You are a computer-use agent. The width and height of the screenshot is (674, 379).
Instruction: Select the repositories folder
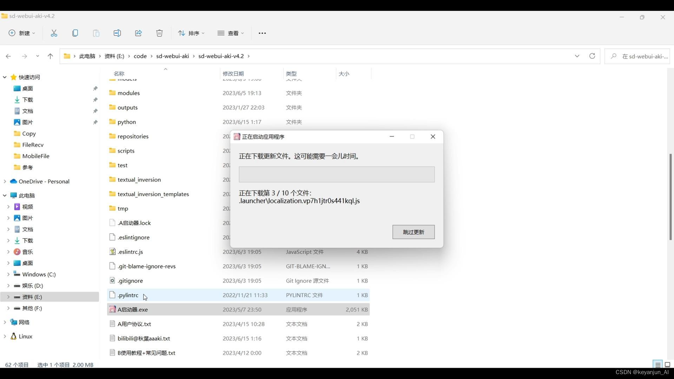tap(133, 136)
